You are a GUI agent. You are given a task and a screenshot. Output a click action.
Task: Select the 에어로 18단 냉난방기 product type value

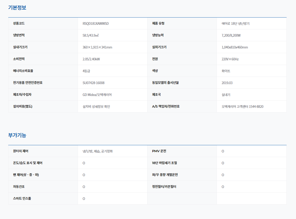coord(235,23)
